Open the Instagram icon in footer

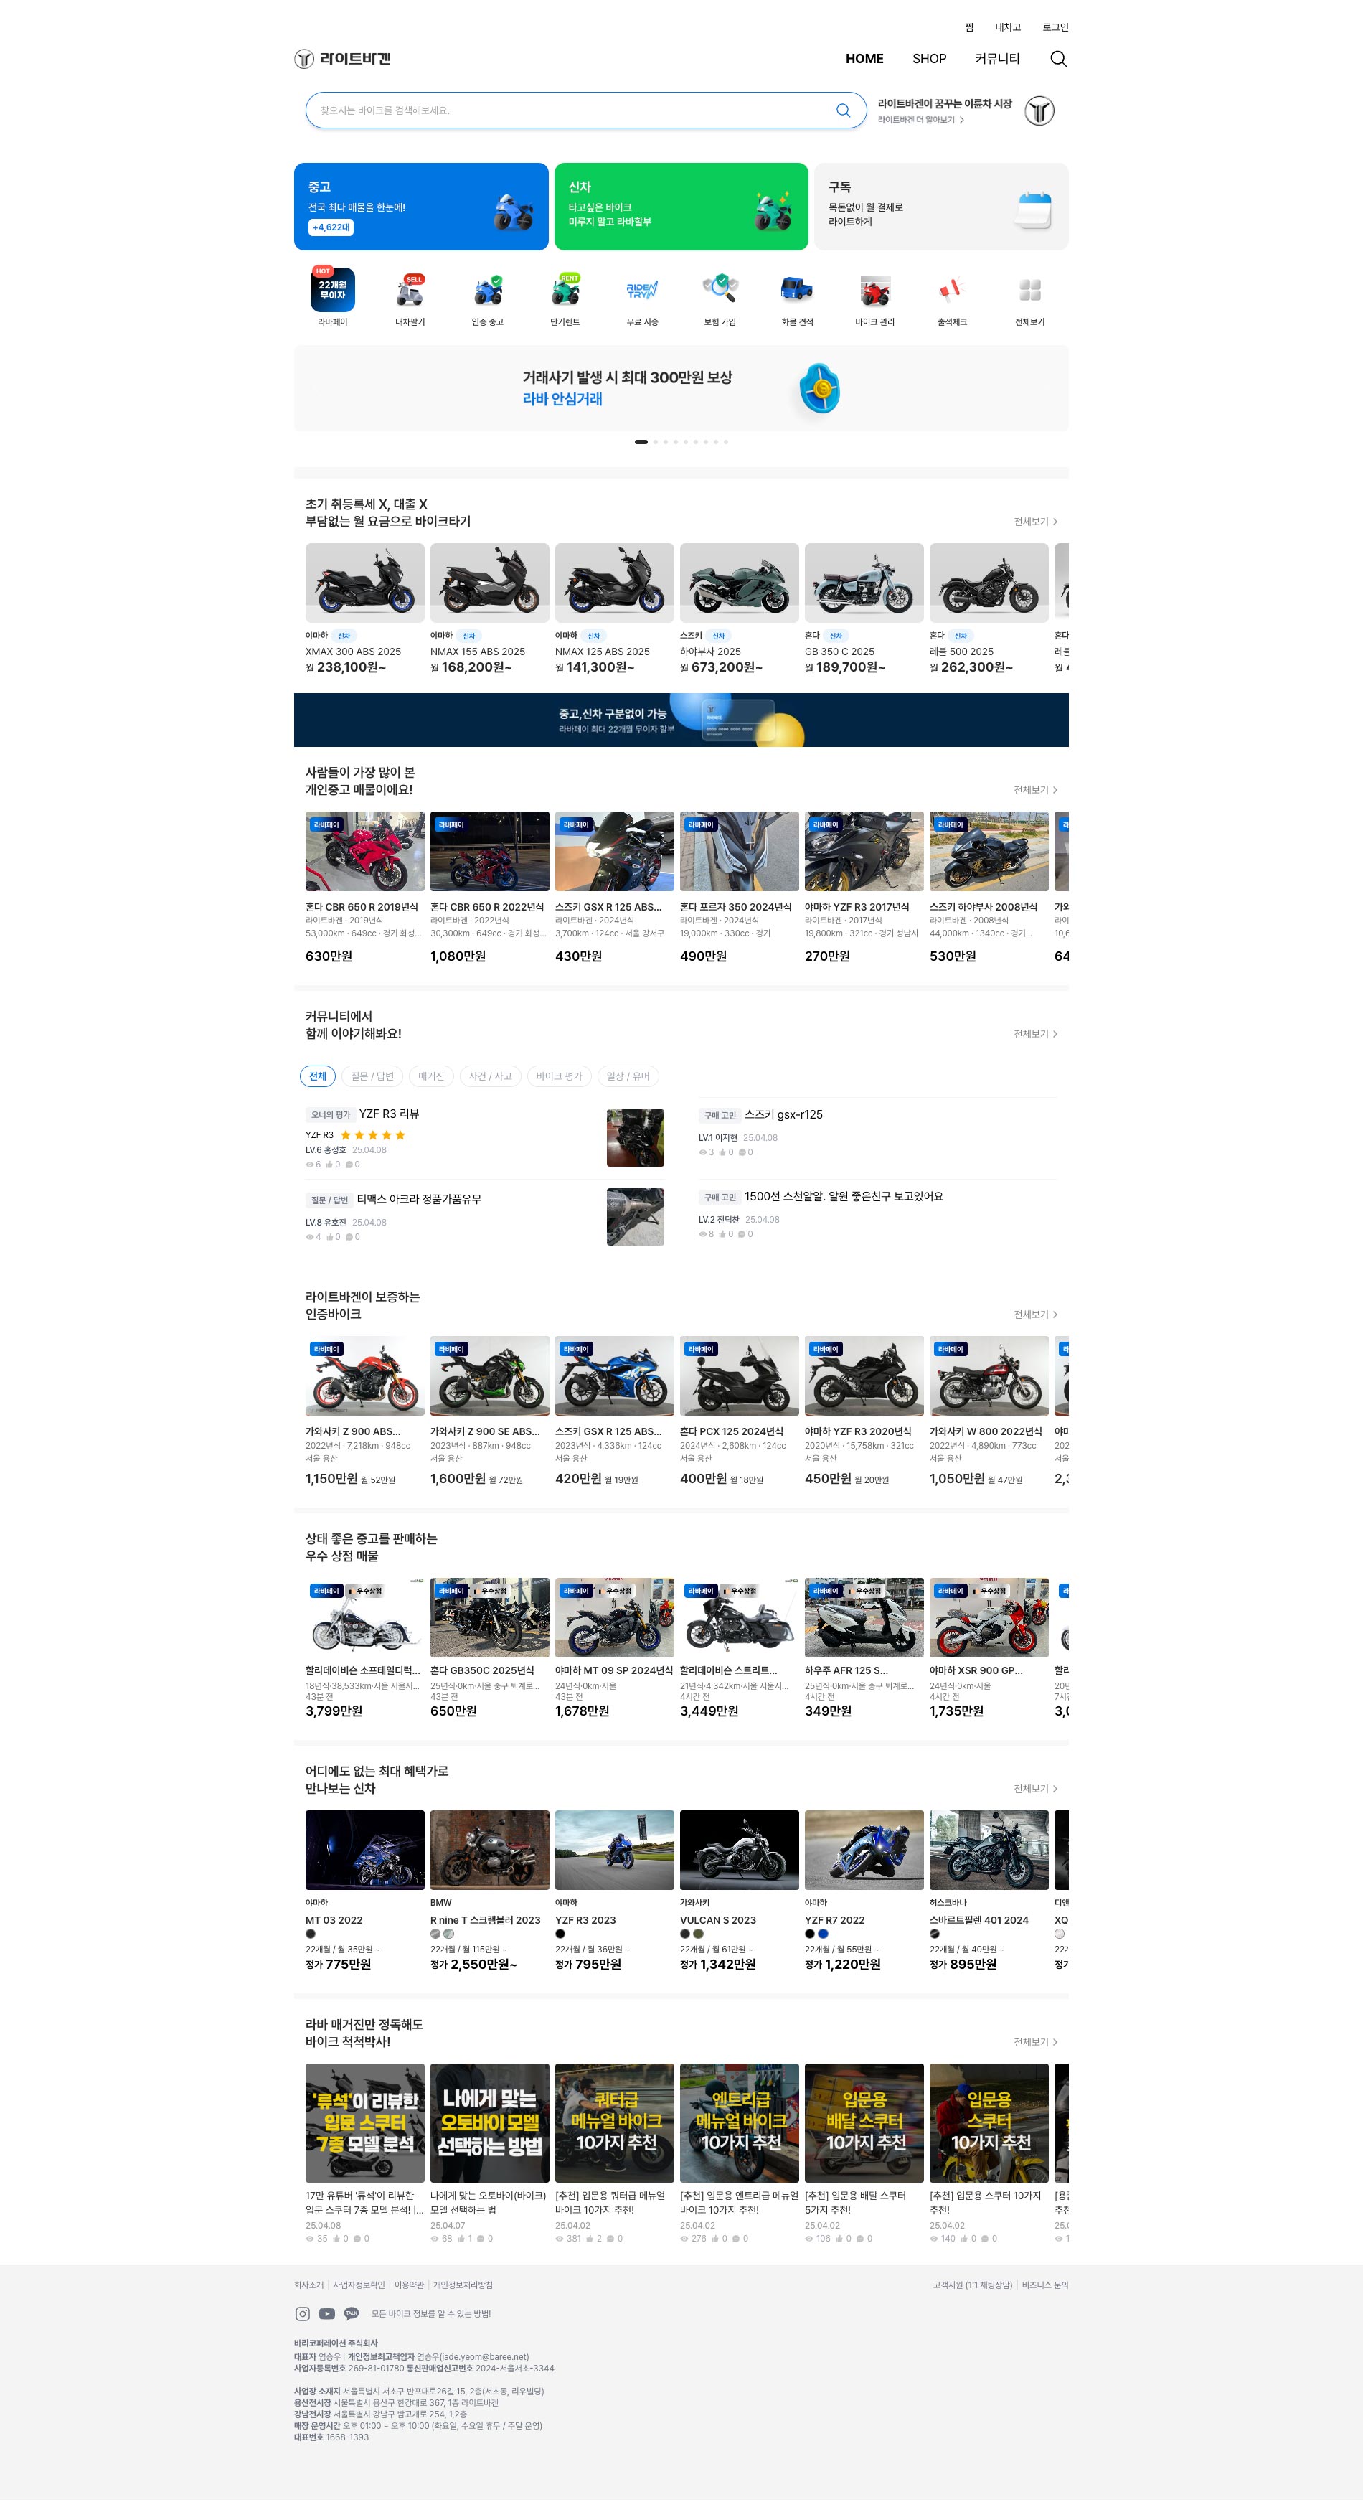303,2313
